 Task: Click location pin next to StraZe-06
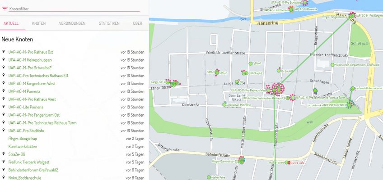(x=4, y=154)
